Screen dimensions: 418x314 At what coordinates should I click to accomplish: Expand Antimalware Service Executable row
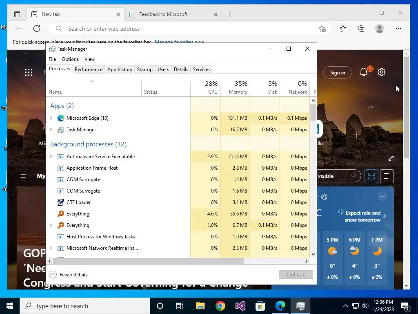point(51,157)
